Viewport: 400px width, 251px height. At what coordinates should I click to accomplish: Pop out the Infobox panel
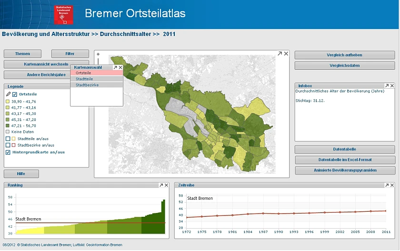click(386, 86)
